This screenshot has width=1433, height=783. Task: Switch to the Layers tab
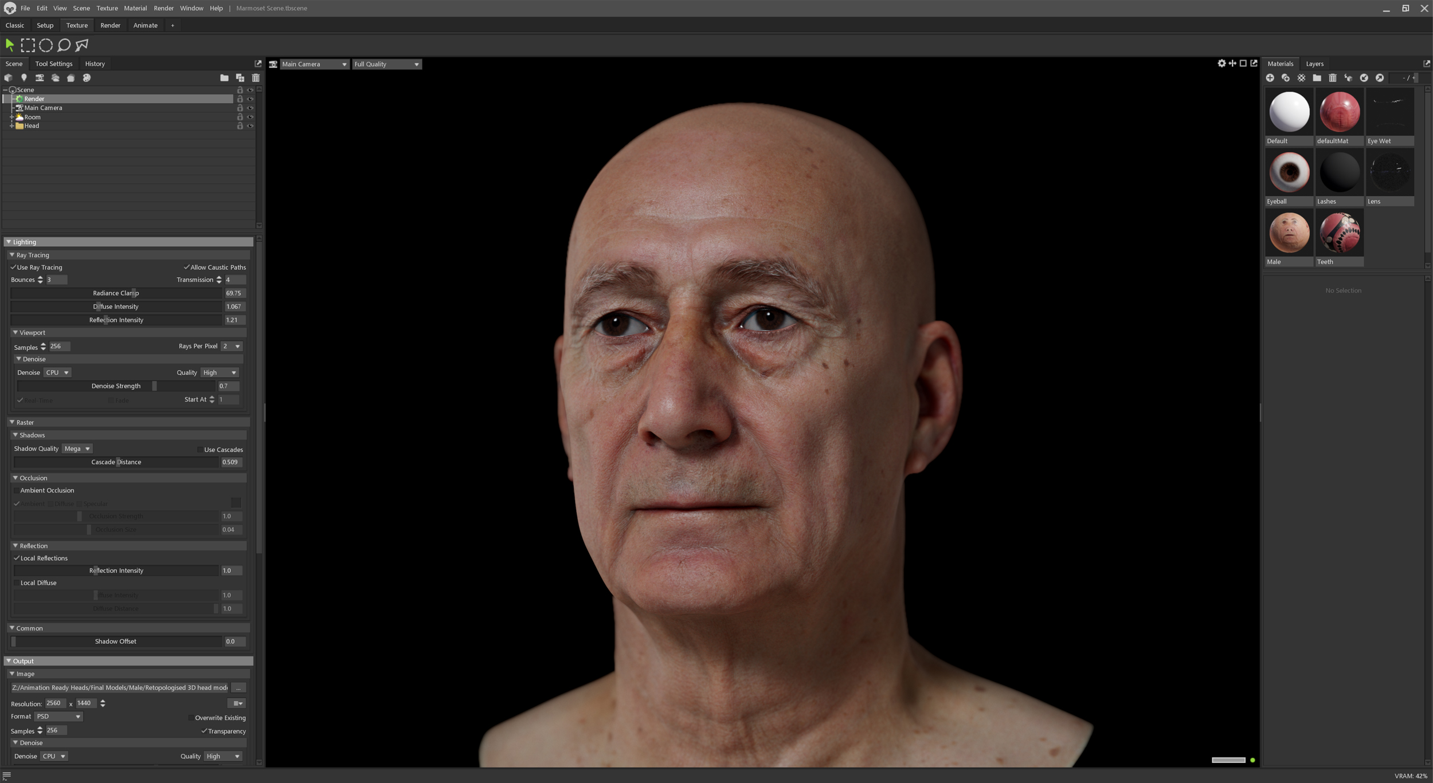pyautogui.click(x=1314, y=64)
